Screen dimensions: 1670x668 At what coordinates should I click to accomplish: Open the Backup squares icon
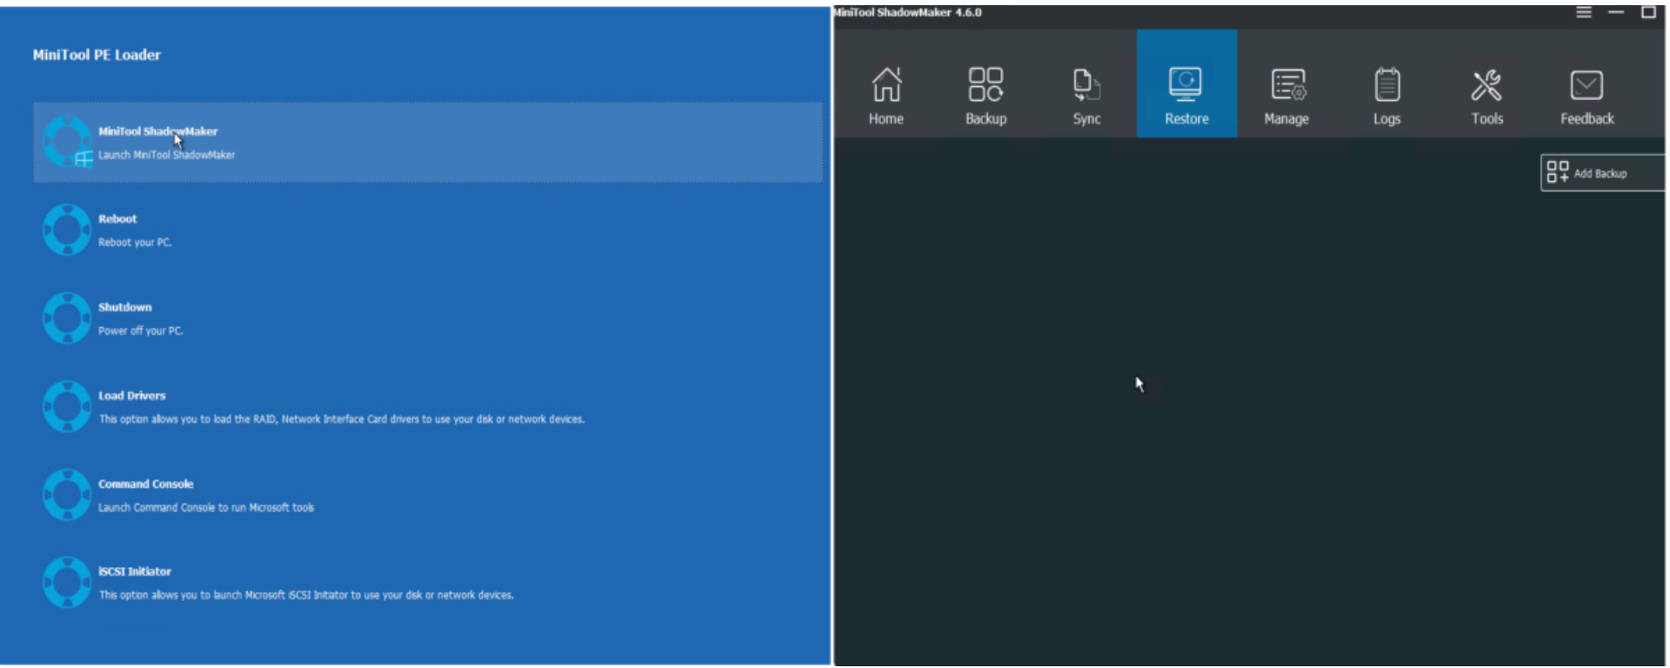pyautogui.click(x=985, y=85)
